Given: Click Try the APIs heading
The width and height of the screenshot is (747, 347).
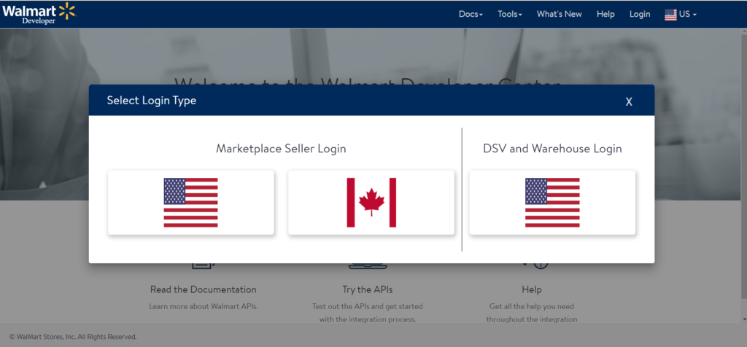Looking at the screenshot, I should click(x=368, y=289).
